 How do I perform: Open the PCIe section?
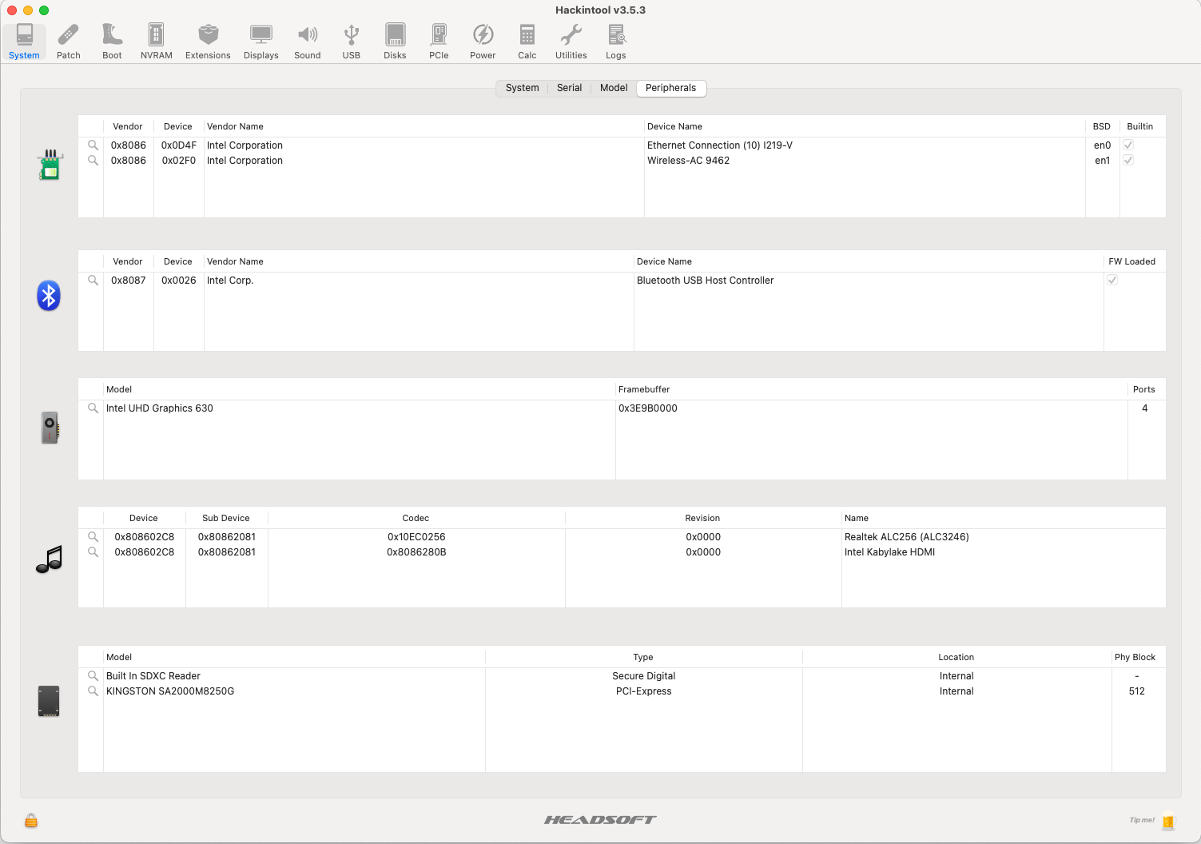click(439, 42)
